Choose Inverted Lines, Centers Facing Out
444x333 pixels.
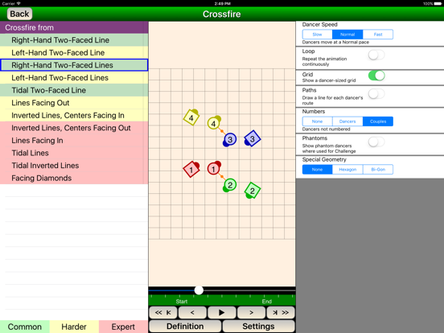74,128
